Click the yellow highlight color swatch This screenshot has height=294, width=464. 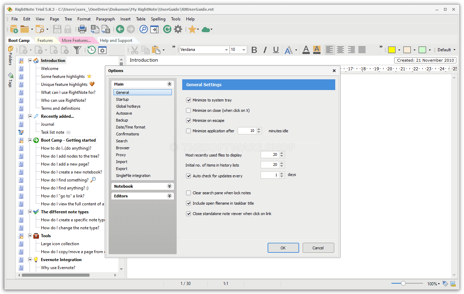click(392, 50)
